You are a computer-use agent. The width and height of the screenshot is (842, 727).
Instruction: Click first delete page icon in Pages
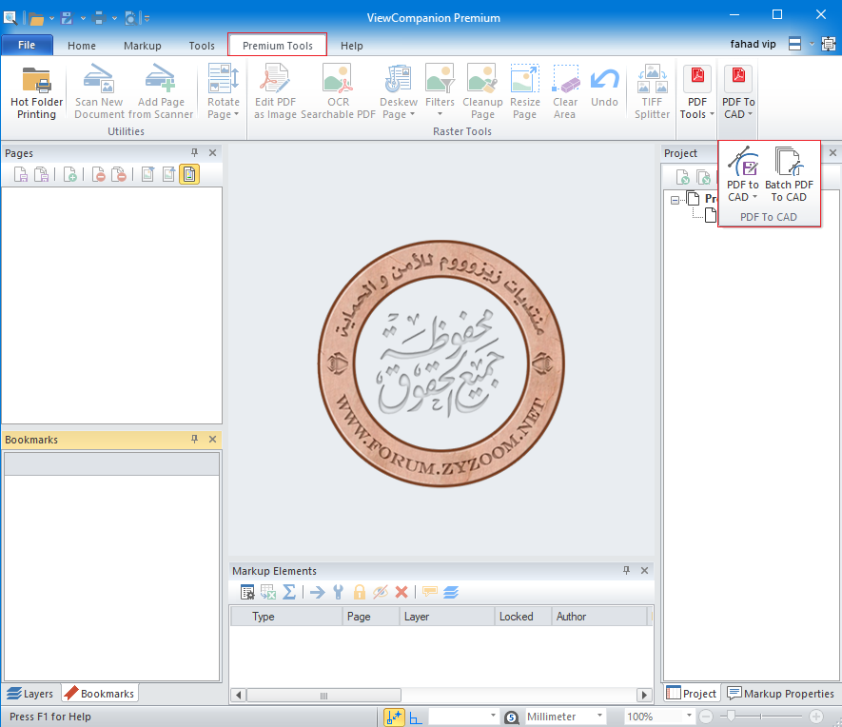(x=98, y=174)
